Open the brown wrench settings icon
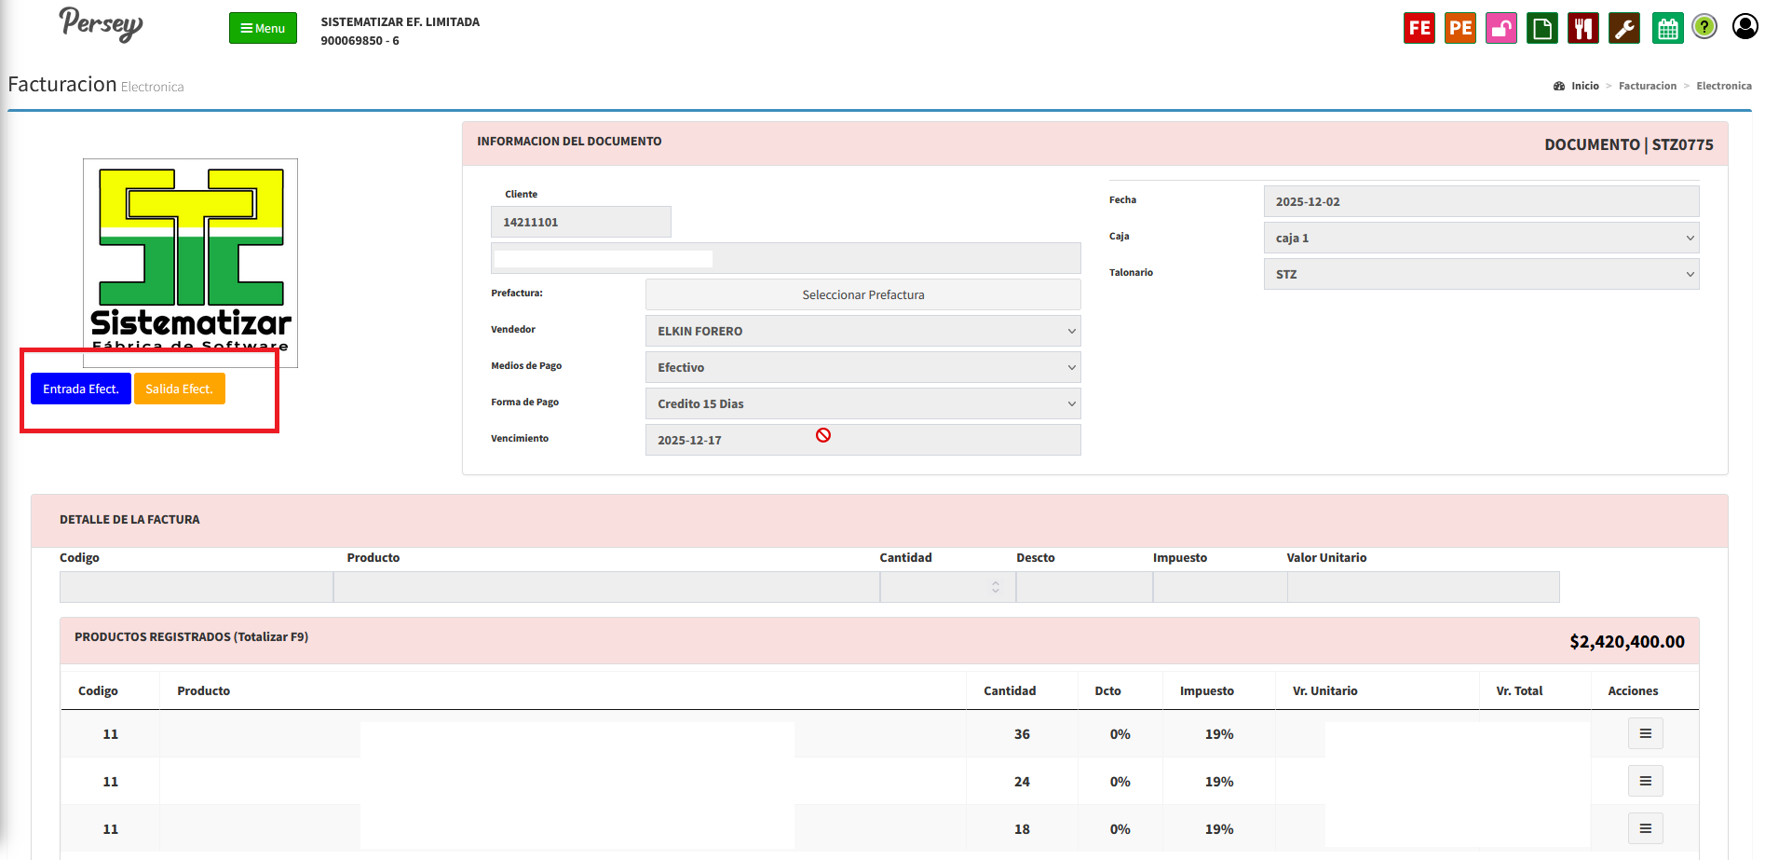The height and width of the screenshot is (860, 1765). click(1623, 28)
